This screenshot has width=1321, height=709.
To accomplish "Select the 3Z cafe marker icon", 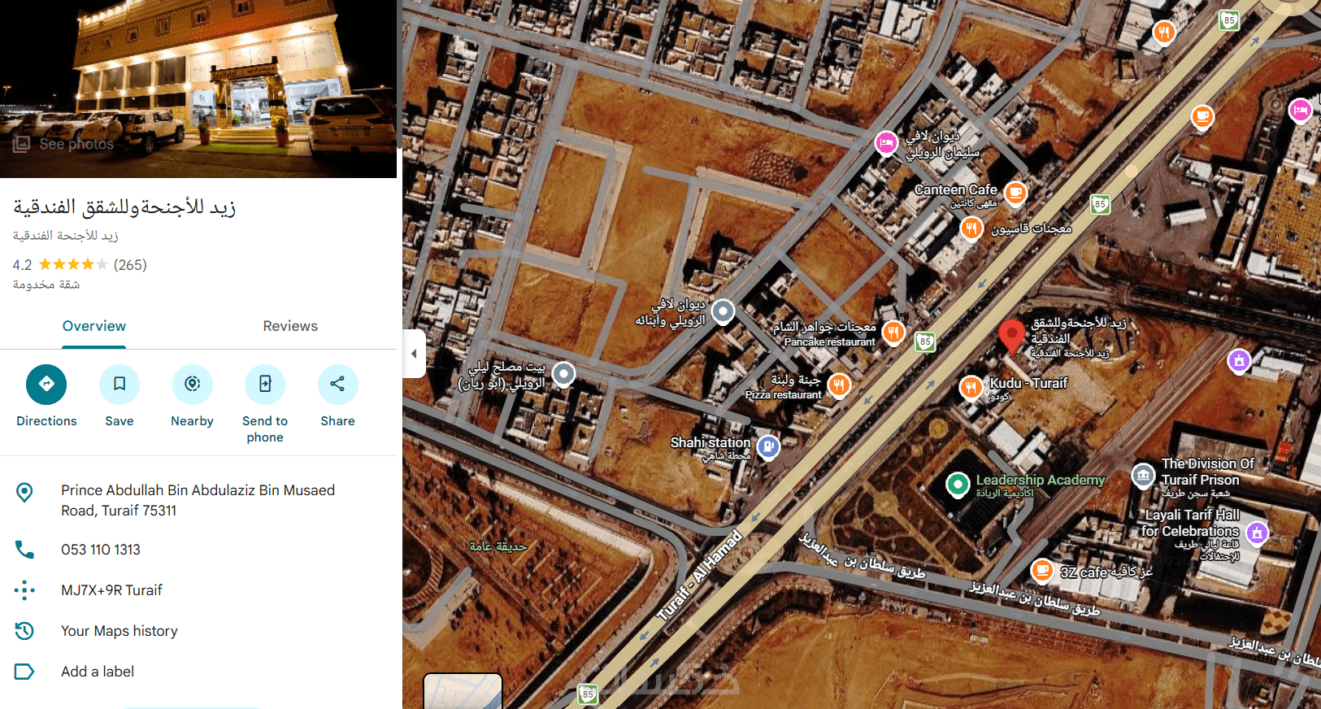I will tap(1042, 571).
